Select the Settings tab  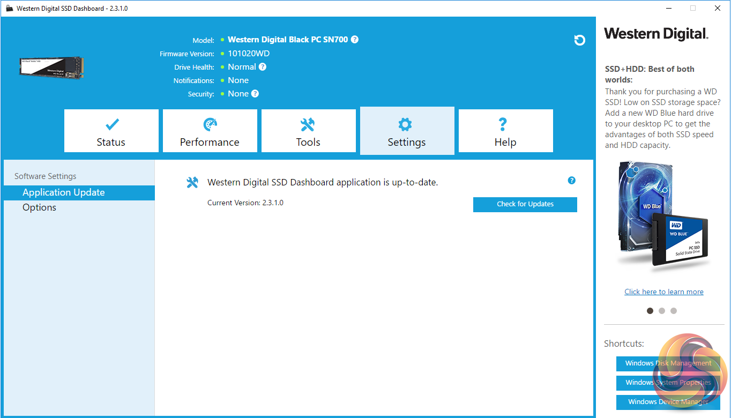coord(407,131)
